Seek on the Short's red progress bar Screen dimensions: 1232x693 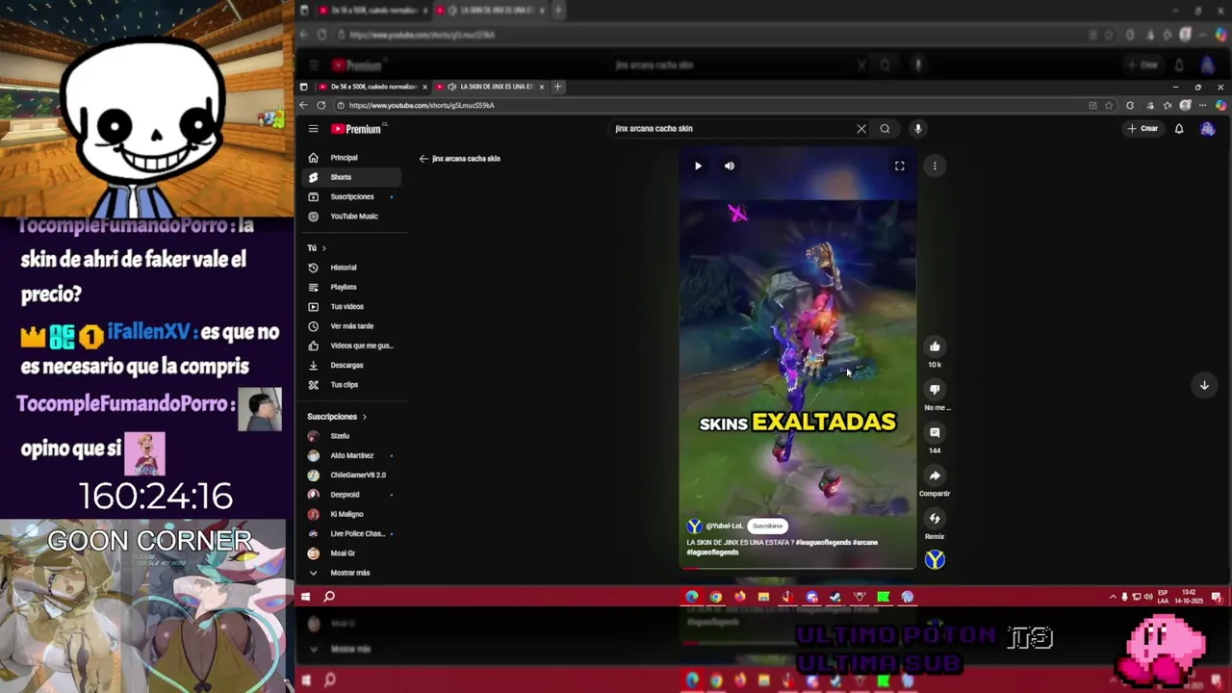pyautogui.click(x=798, y=568)
